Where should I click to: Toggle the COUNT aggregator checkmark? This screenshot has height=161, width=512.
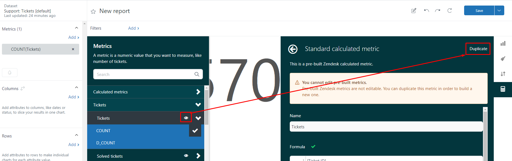195,131
